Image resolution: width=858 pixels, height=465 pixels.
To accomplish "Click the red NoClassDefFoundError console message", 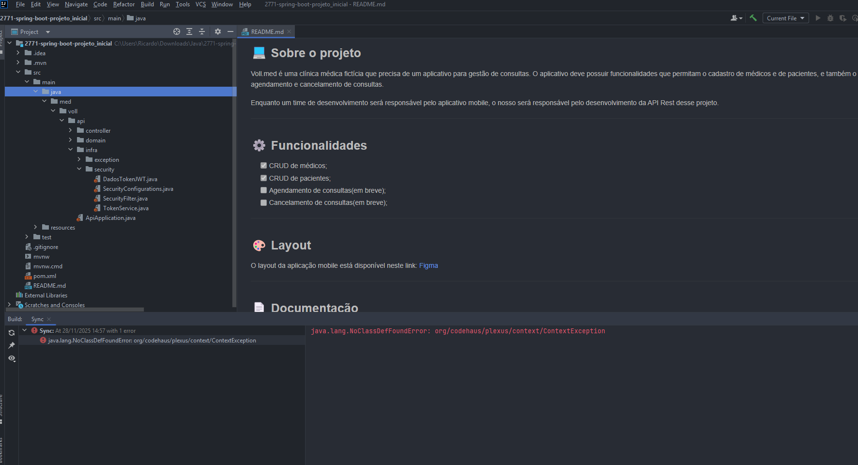I will [x=458, y=331].
